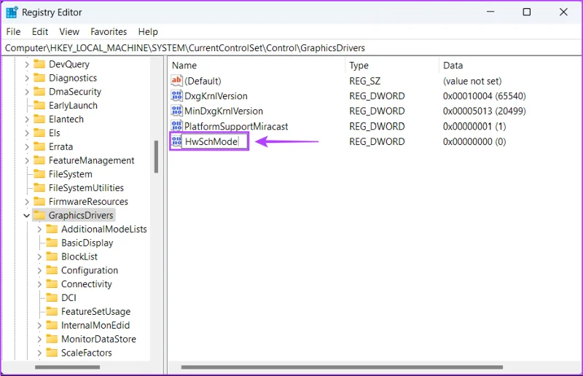Select the (Default) string value icon

176,80
